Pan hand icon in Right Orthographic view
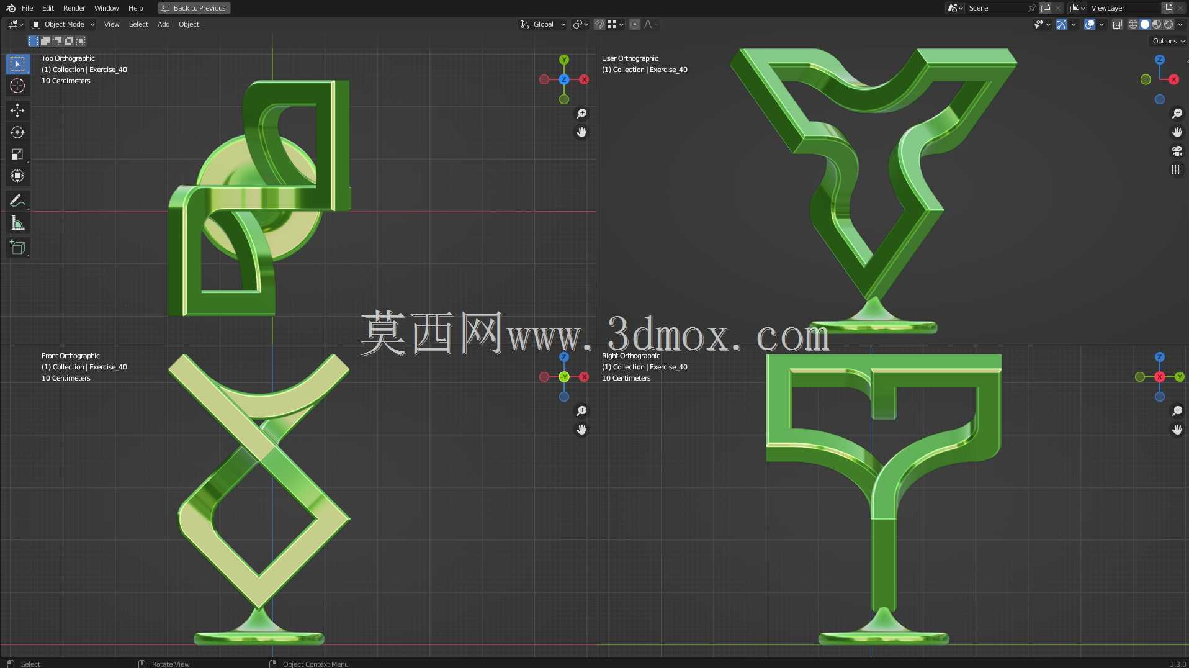Viewport: 1189px width, 668px height. pyautogui.click(x=1177, y=430)
